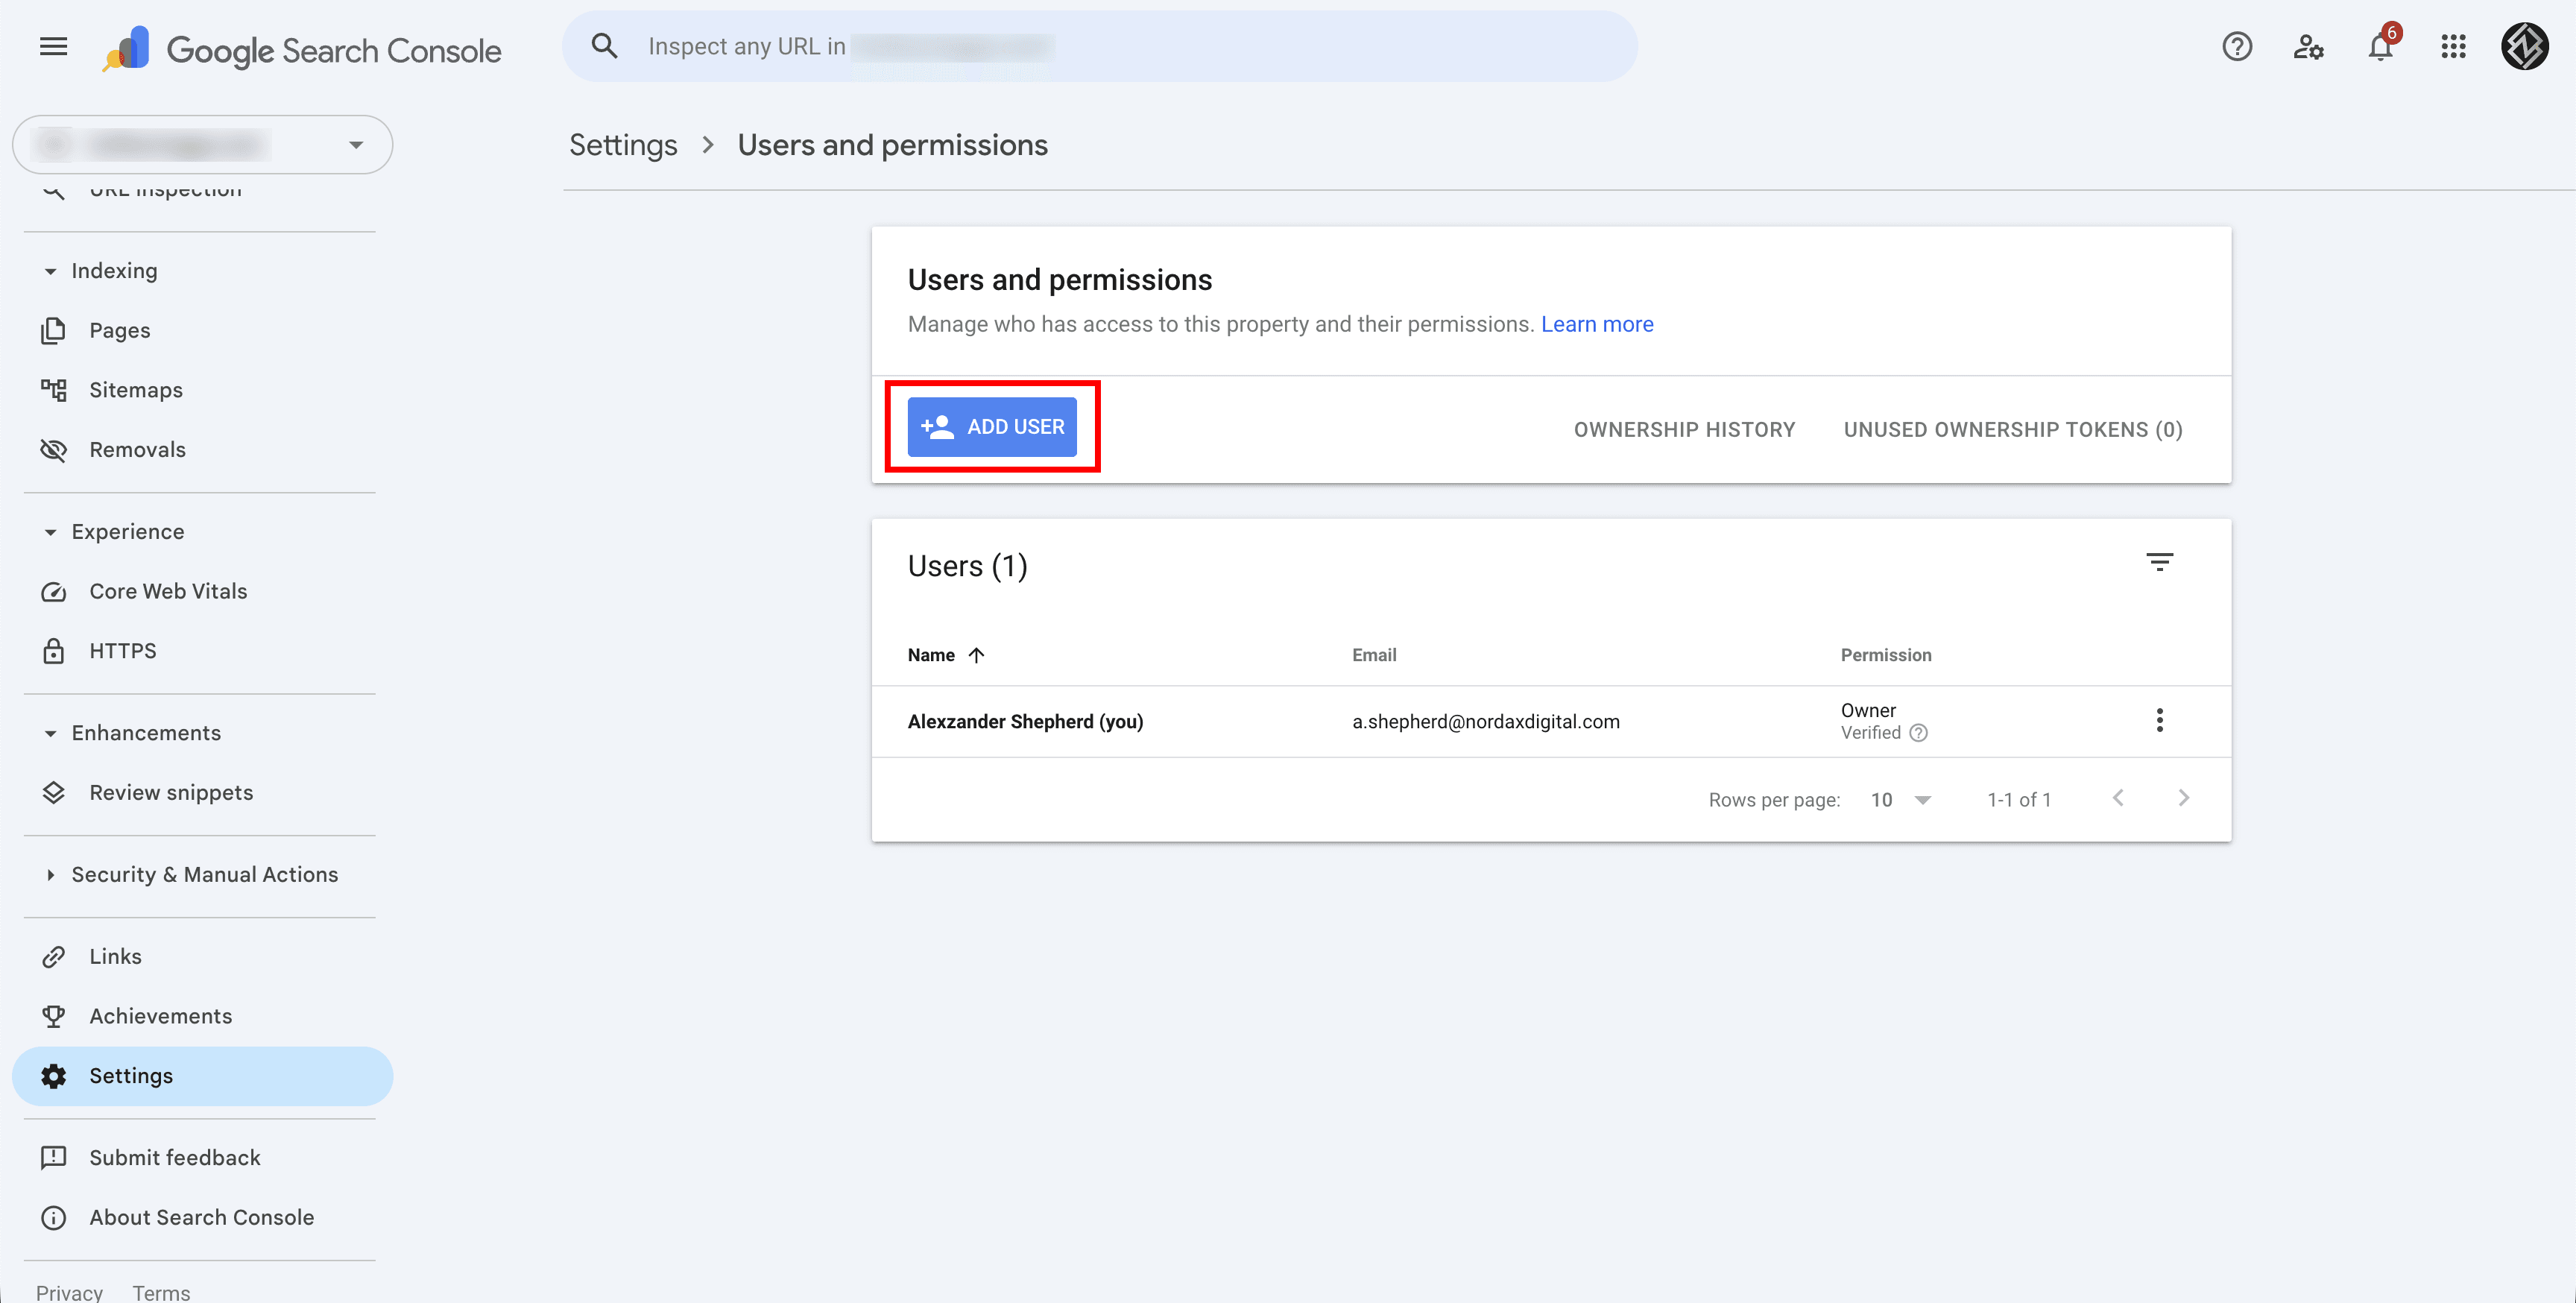Open the property selector dropdown
The height and width of the screenshot is (1303, 2576).
pos(356,144)
